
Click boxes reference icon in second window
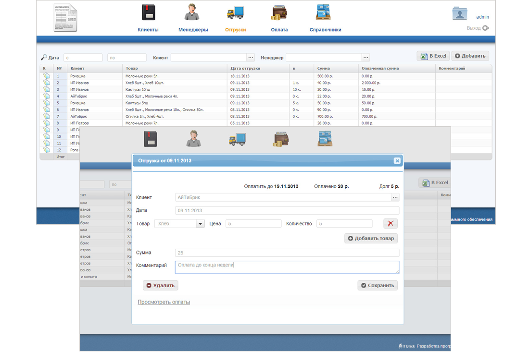325,139
